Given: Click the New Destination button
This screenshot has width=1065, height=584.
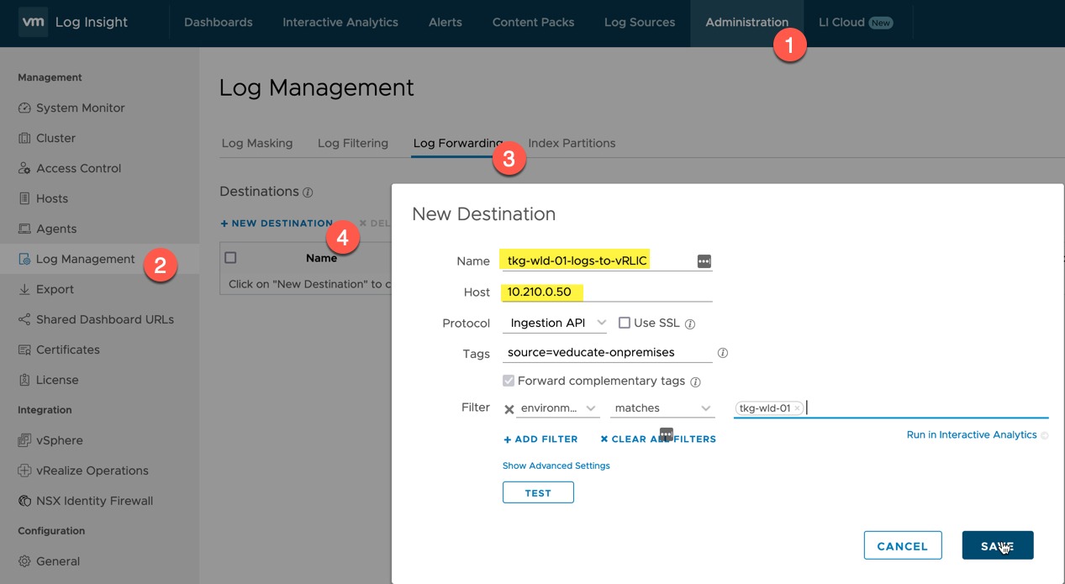Looking at the screenshot, I should point(277,224).
